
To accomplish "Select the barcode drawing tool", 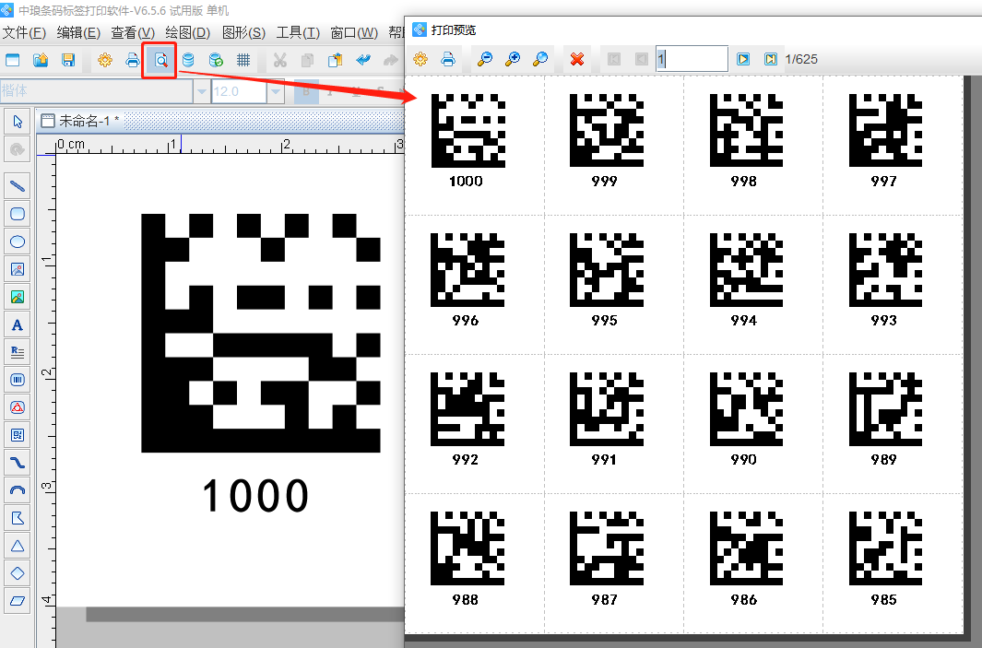I will (17, 380).
